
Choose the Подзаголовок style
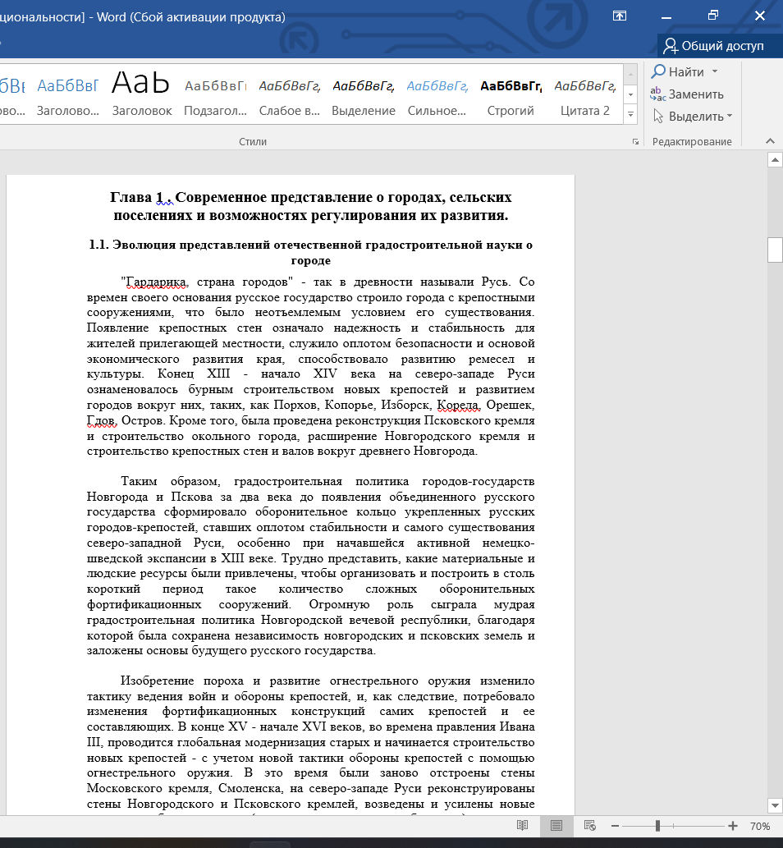point(215,96)
